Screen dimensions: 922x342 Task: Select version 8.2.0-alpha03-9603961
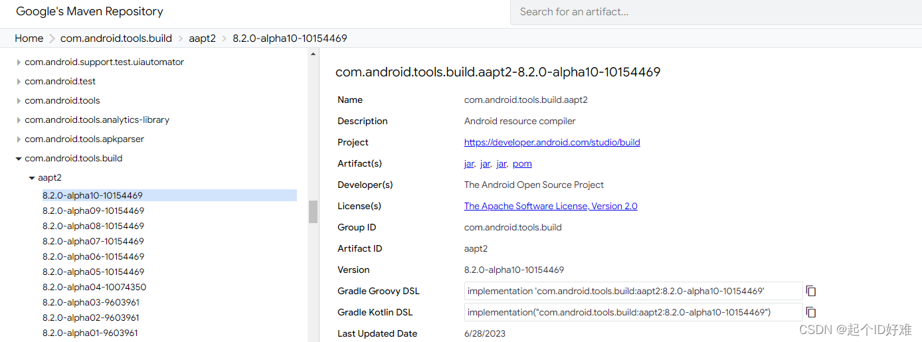[91, 302]
